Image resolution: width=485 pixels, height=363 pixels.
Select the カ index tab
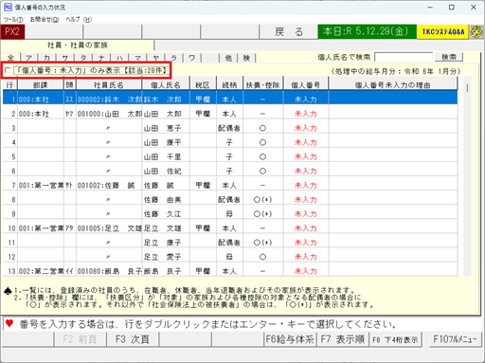[47, 58]
